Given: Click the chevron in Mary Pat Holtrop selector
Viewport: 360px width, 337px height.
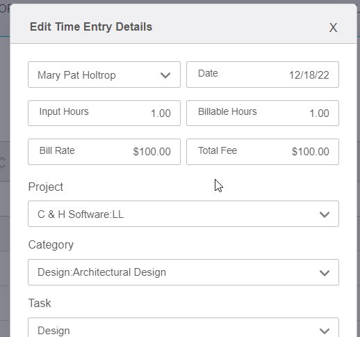Looking at the screenshot, I should click(x=165, y=75).
